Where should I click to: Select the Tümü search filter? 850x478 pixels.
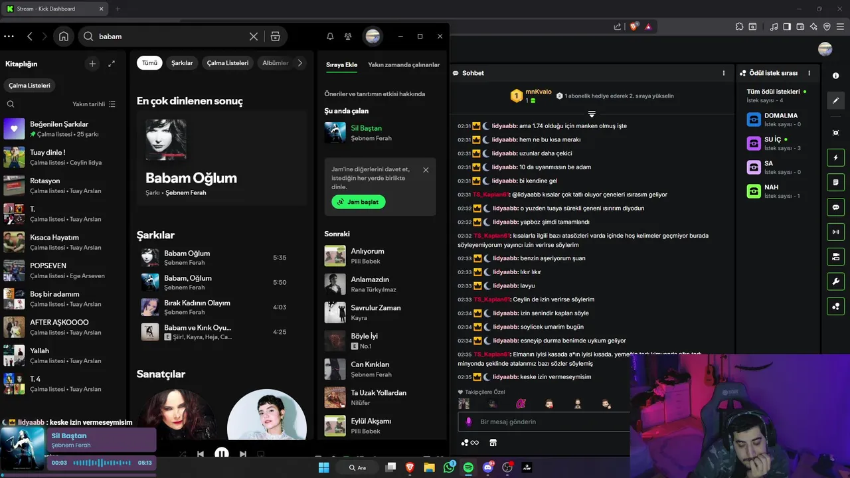point(149,63)
